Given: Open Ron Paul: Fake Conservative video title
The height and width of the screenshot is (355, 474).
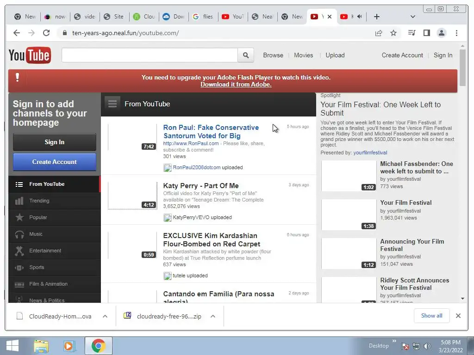Looking at the screenshot, I should pos(211,132).
